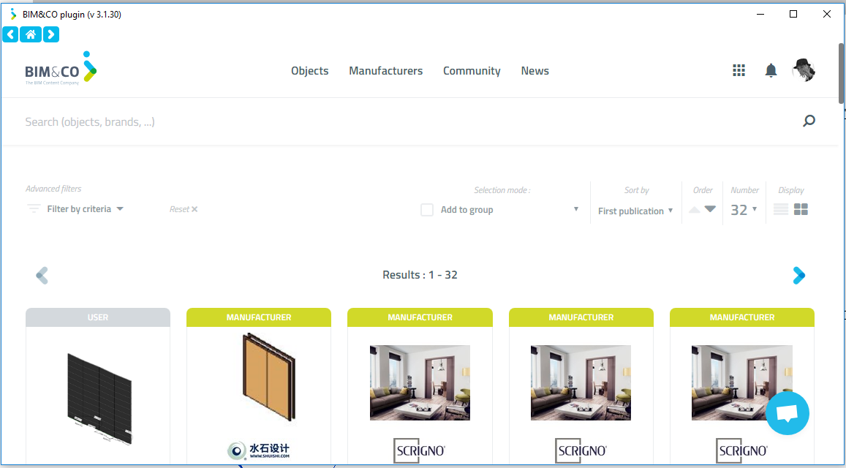846x468 pixels.
Task: Switch to list display view
Action: (x=781, y=209)
